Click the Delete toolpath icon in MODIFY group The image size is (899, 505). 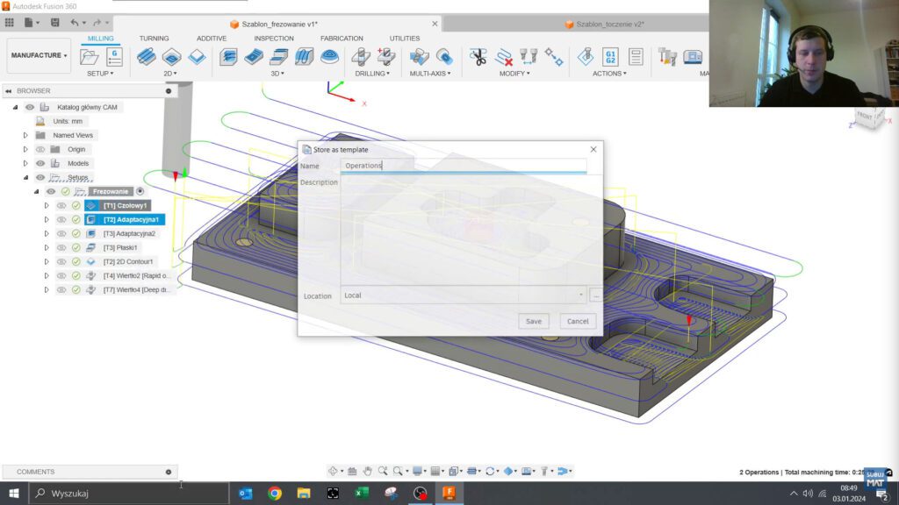pos(504,56)
